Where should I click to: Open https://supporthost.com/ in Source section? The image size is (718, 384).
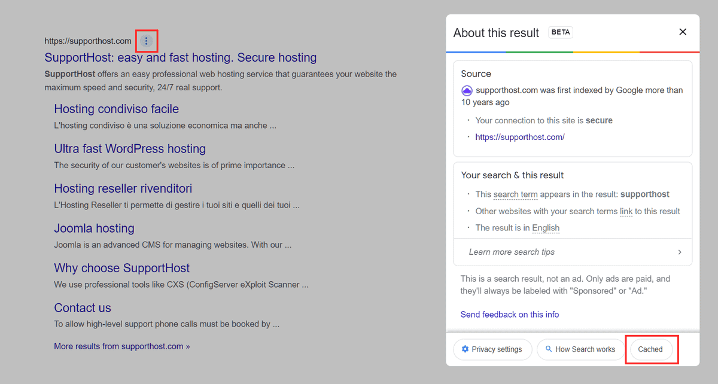(x=519, y=137)
